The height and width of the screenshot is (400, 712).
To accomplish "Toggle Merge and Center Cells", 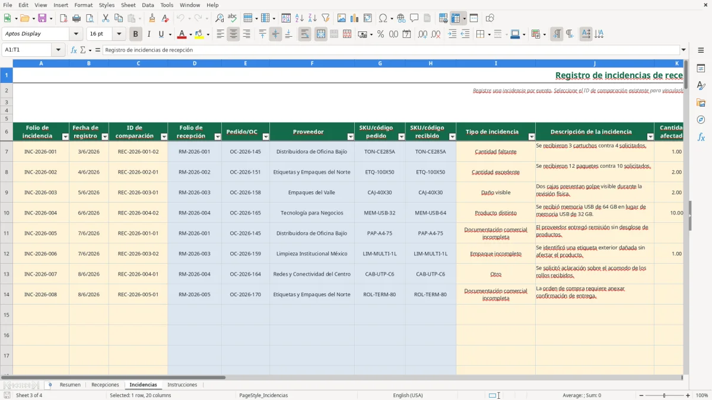I will click(321, 34).
